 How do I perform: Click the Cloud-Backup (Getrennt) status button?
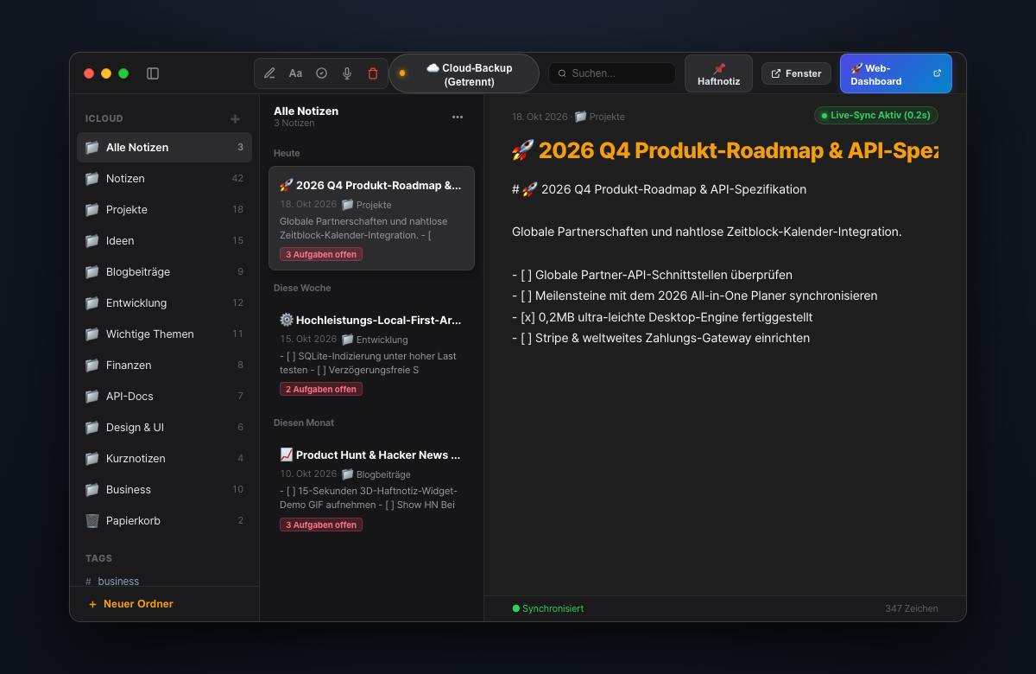[464, 73]
